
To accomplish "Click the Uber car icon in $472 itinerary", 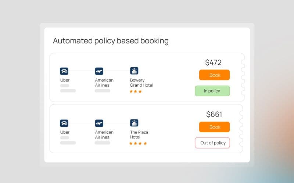I will click(64, 71).
